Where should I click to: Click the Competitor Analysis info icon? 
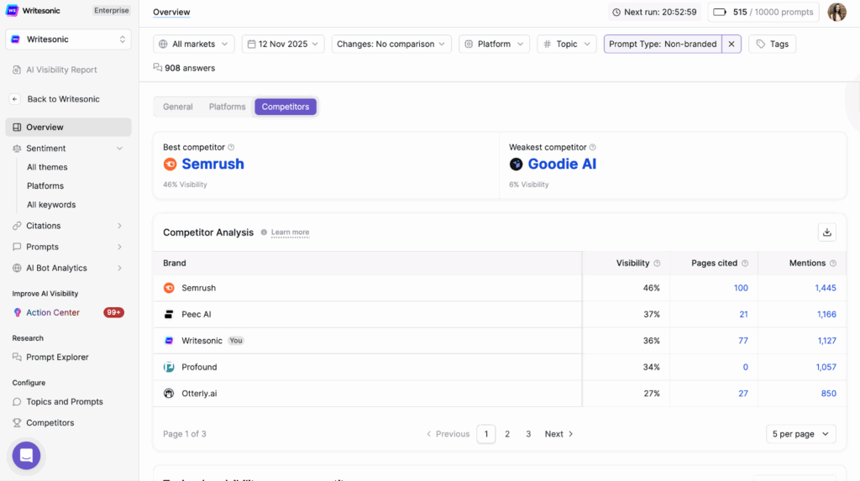[264, 233]
